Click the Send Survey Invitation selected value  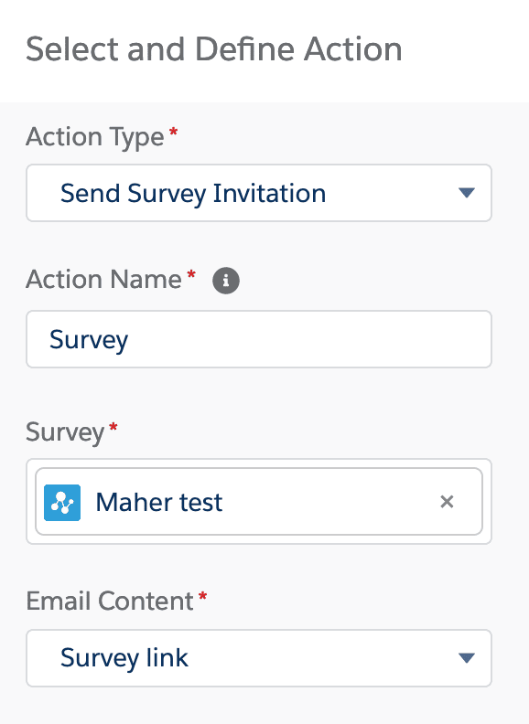click(x=193, y=193)
